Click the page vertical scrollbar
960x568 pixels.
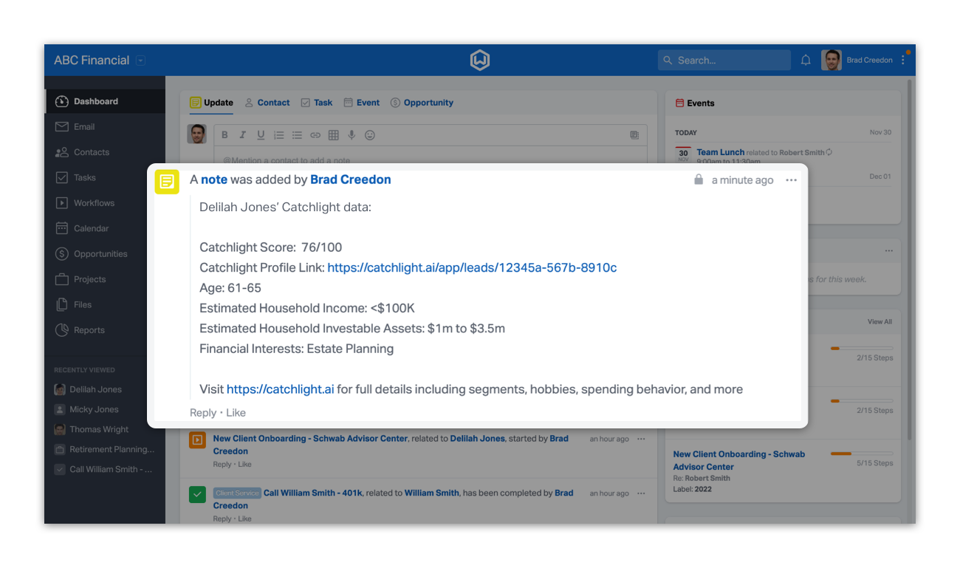click(910, 259)
